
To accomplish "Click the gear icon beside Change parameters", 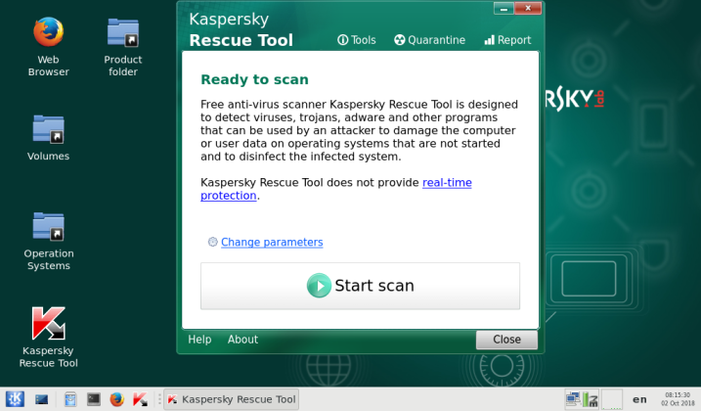I will tap(213, 242).
